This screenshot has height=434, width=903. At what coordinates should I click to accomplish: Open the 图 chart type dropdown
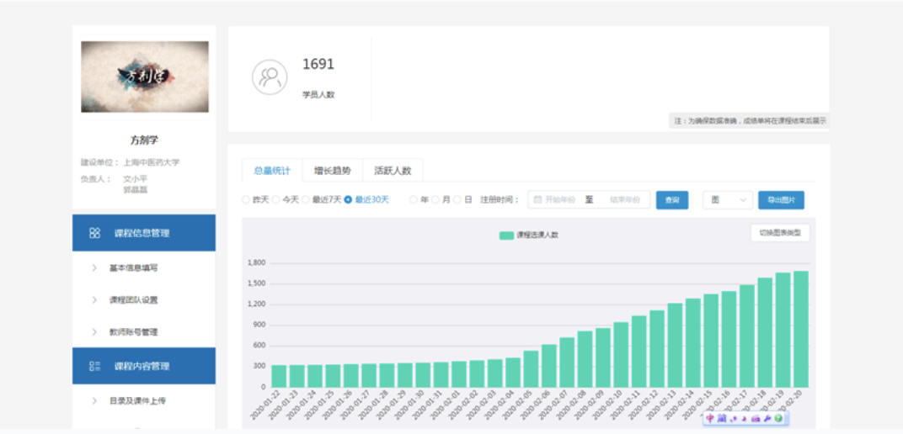[728, 200]
